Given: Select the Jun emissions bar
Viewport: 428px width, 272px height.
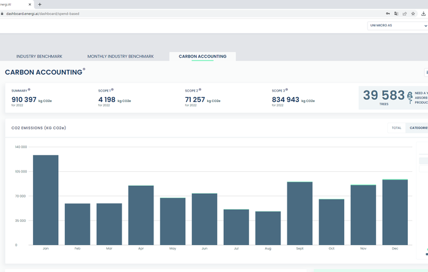Looking at the screenshot, I should tap(204, 219).
